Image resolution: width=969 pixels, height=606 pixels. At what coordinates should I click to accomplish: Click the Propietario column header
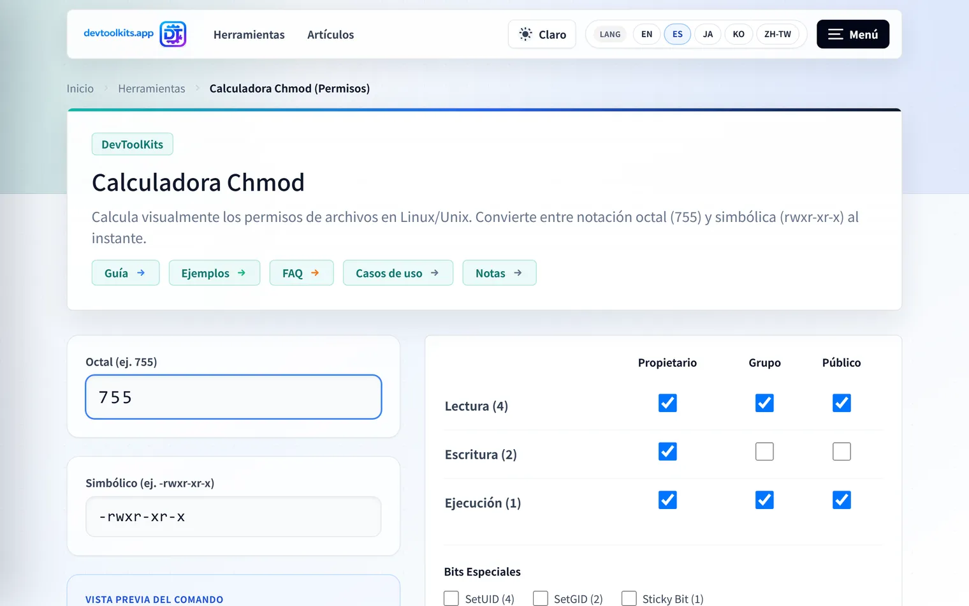click(x=667, y=362)
